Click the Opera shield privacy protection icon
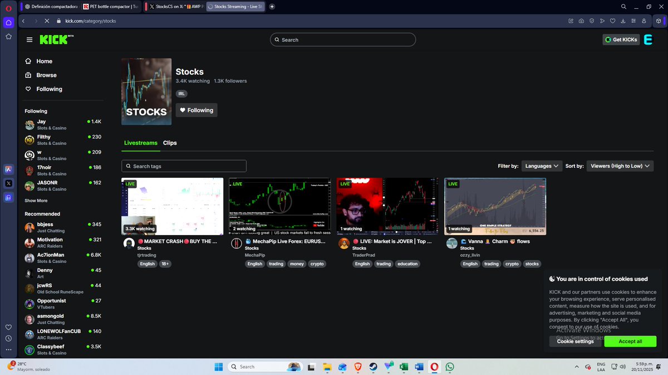 (592, 21)
